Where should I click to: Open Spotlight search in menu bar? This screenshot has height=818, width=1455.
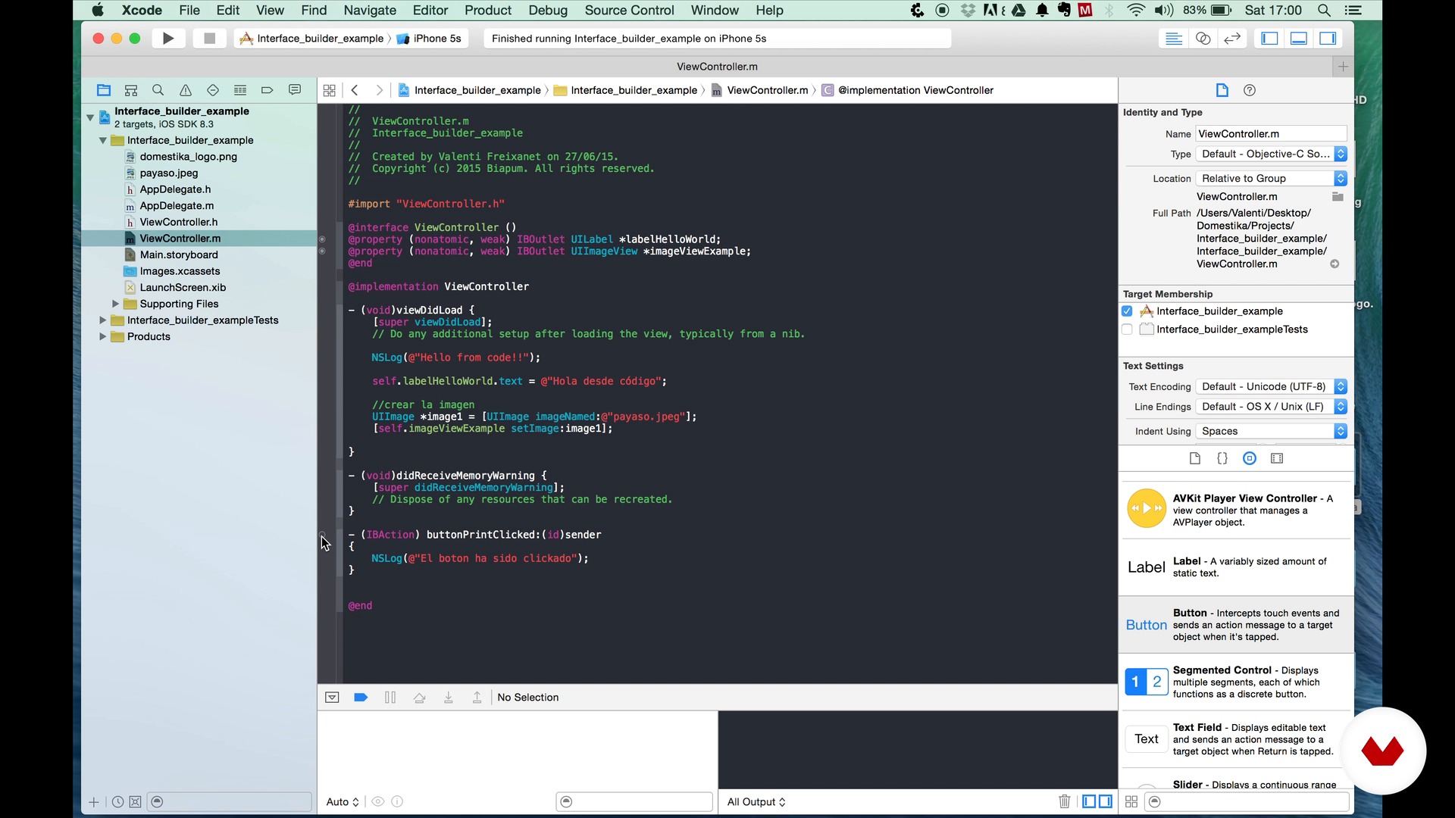(x=1324, y=11)
